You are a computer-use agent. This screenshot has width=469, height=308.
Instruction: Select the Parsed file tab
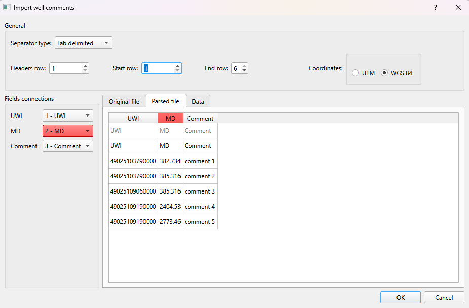coord(166,101)
